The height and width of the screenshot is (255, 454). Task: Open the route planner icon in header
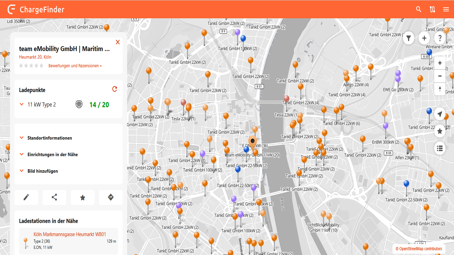tap(432, 9)
